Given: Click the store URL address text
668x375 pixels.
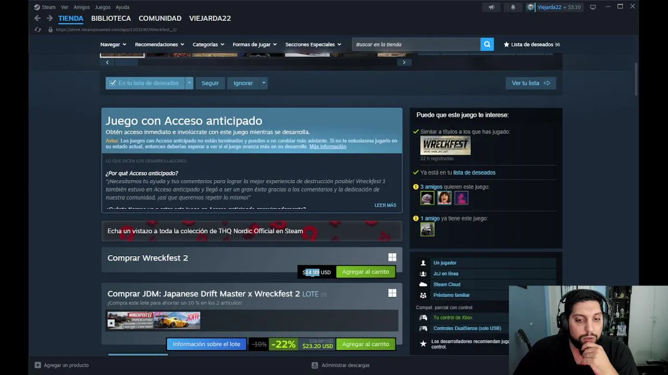Looking at the screenshot, I should tap(116, 30).
